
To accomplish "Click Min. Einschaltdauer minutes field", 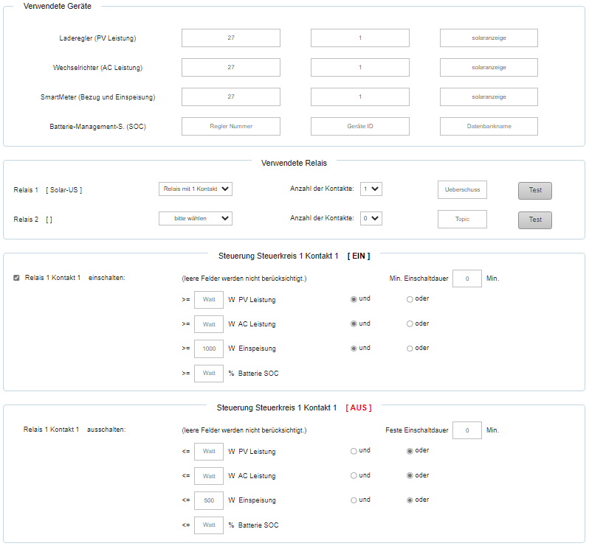I will (466, 279).
